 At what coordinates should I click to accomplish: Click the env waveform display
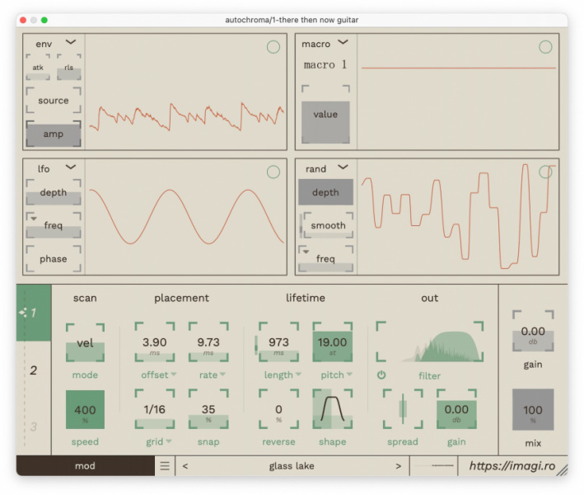186,92
